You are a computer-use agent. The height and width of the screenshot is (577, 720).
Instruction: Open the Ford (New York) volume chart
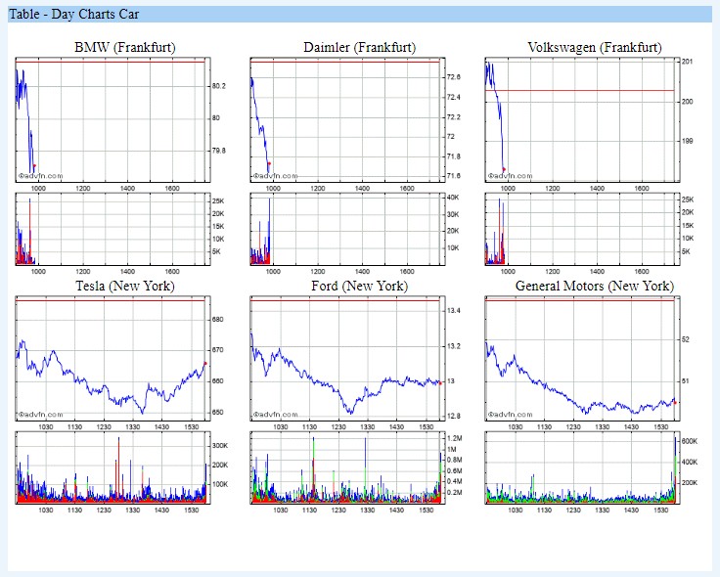coord(348,467)
